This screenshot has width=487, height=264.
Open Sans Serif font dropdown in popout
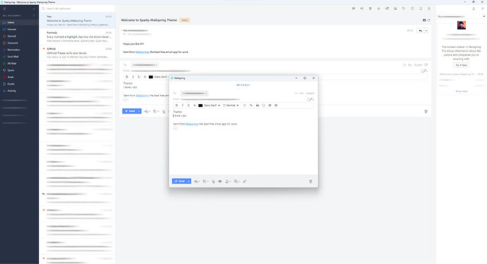point(212,106)
